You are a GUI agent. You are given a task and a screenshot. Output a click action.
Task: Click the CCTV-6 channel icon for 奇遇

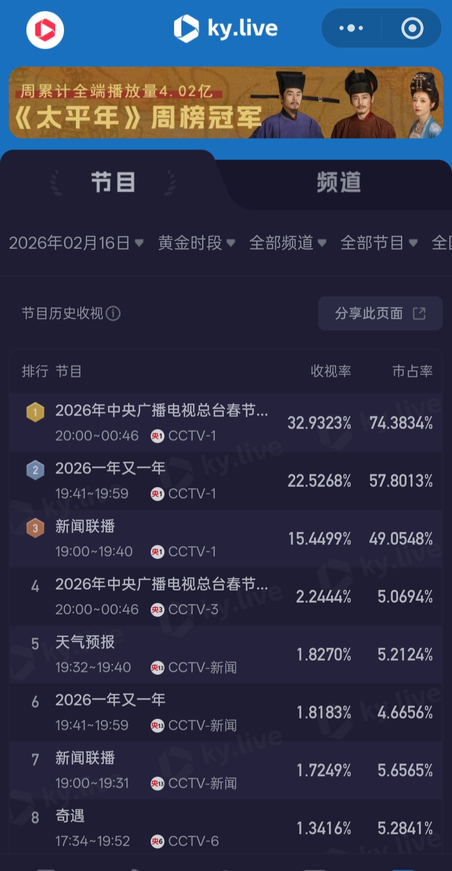pyautogui.click(x=157, y=841)
